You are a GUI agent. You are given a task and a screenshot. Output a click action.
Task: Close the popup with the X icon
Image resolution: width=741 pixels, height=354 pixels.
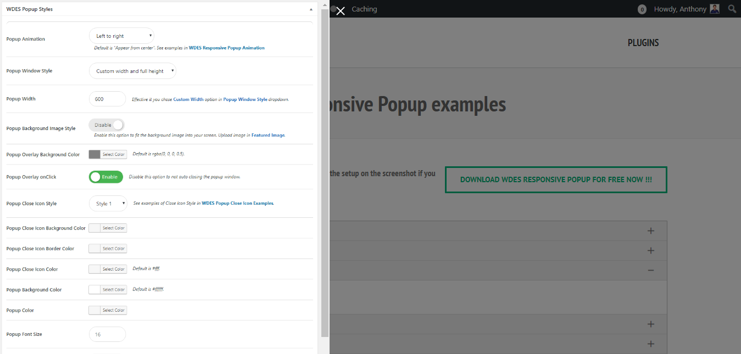(341, 11)
